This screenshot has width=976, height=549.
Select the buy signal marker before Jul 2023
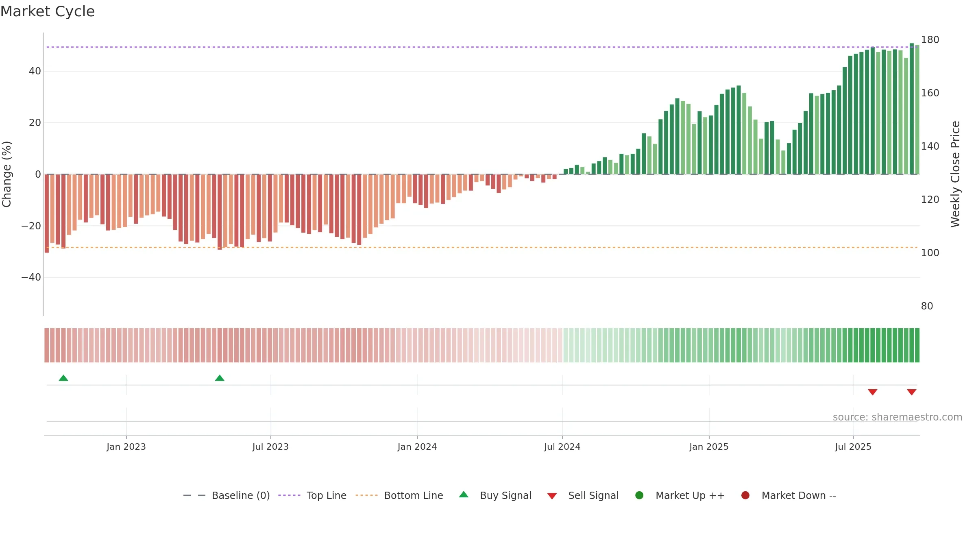[x=220, y=378]
